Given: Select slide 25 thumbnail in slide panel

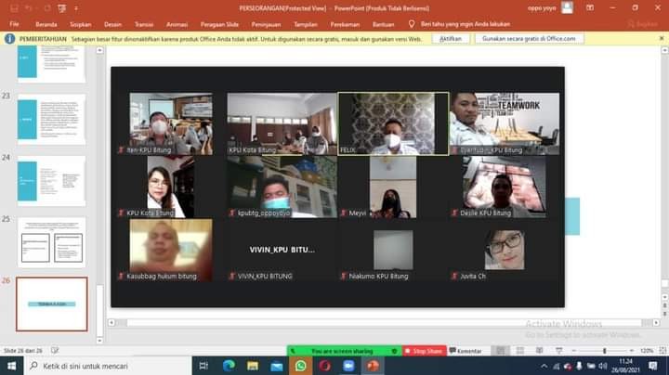Looking at the screenshot, I should coord(51,242).
